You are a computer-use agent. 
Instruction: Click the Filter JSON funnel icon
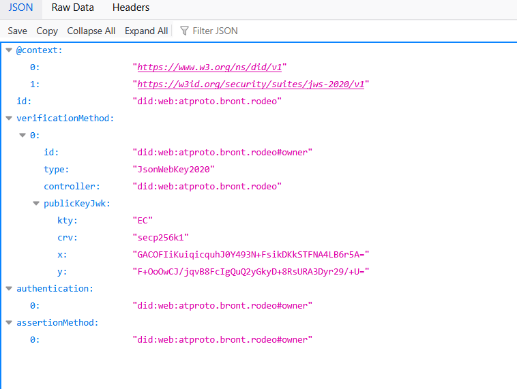pos(184,31)
